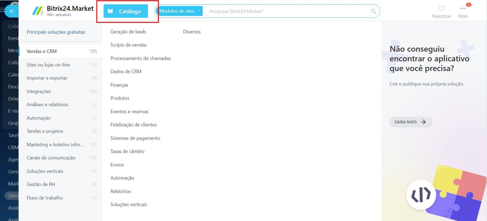The image size is (487, 221).
Task: Open Dados de CRM subcategory
Action: (126, 71)
